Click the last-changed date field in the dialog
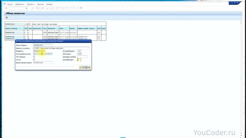246x138 pixels. coord(38,54)
